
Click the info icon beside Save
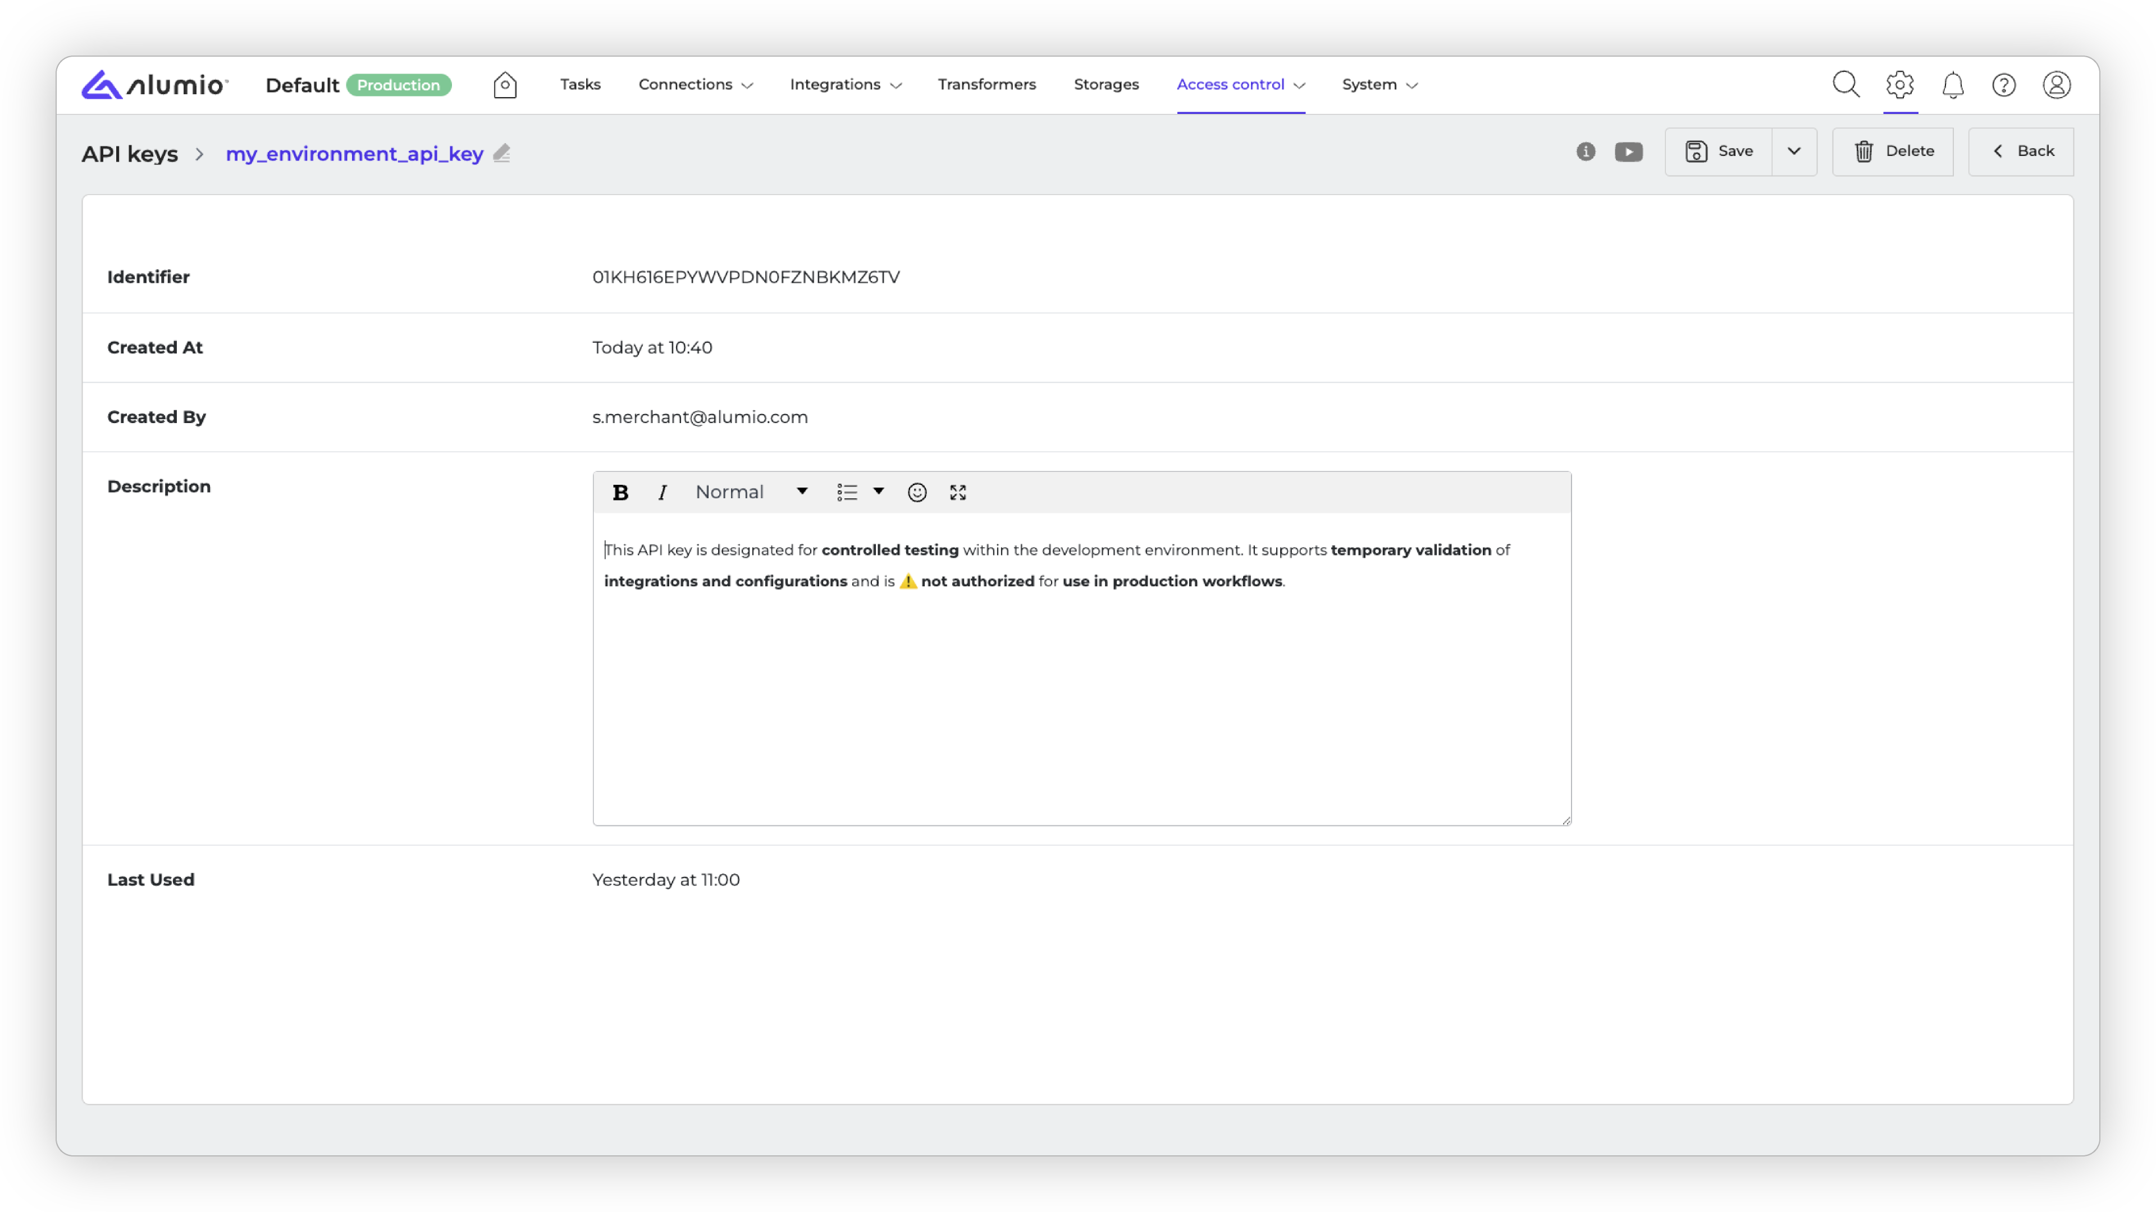point(1585,151)
